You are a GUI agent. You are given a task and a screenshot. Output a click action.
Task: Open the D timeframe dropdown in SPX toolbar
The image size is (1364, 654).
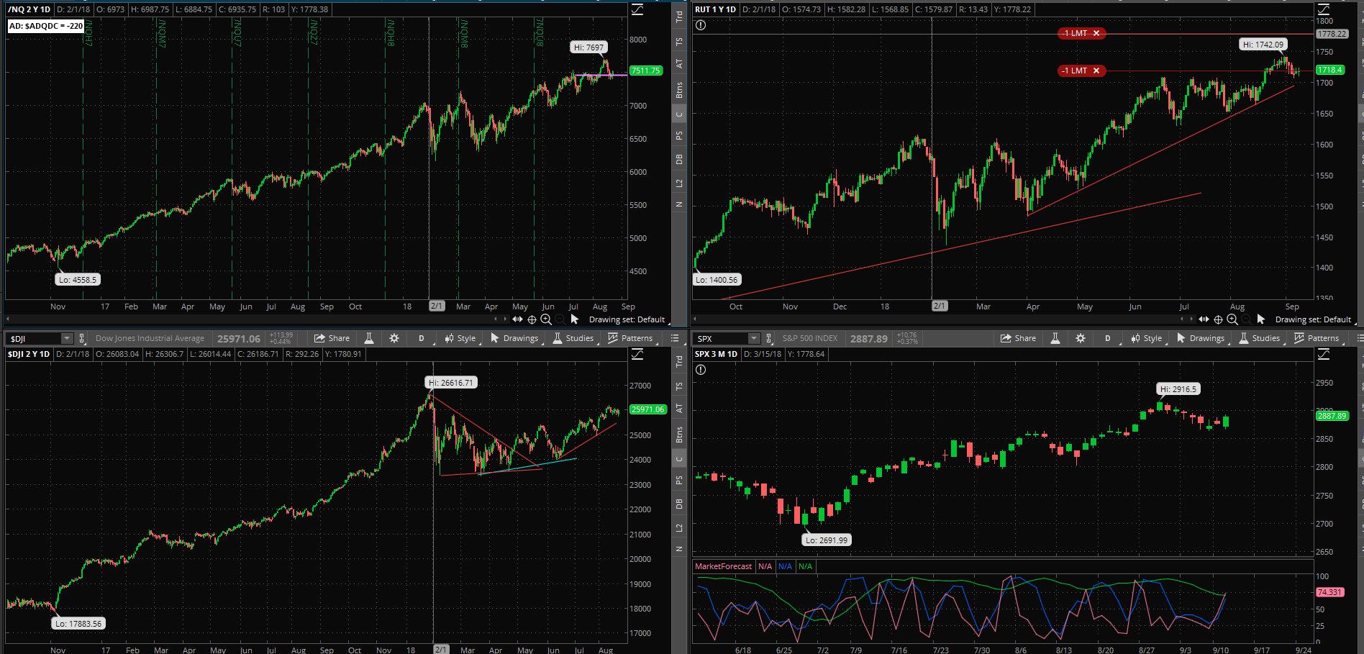pyautogui.click(x=1108, y=338)
